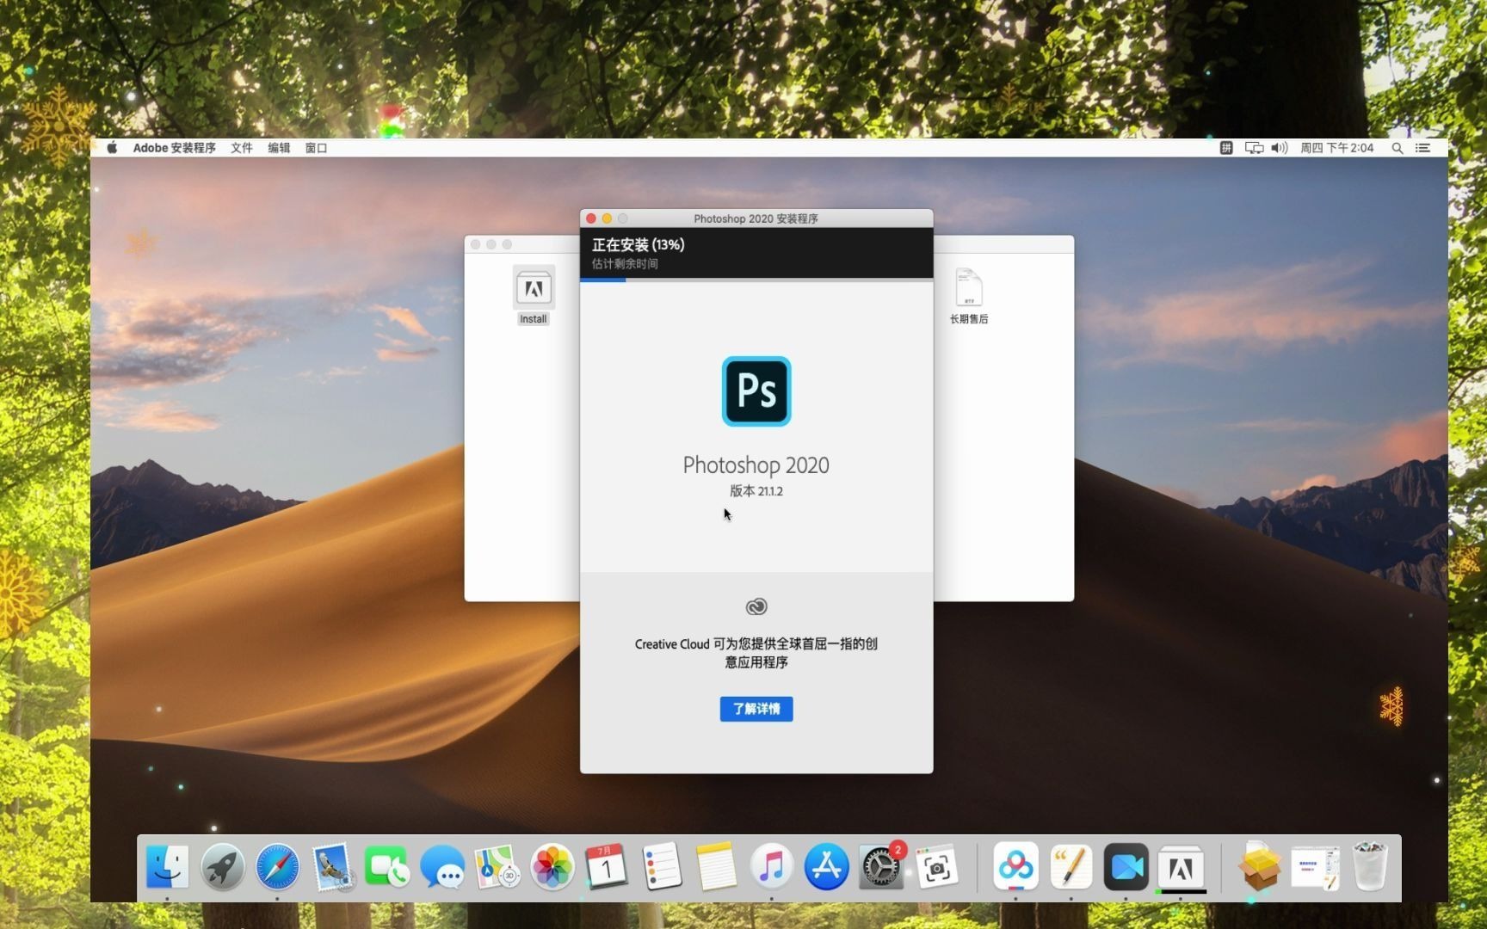Open FaceTime from the Dock
The width and height of the screenshot is (1487, 929).
pos(387,866)
